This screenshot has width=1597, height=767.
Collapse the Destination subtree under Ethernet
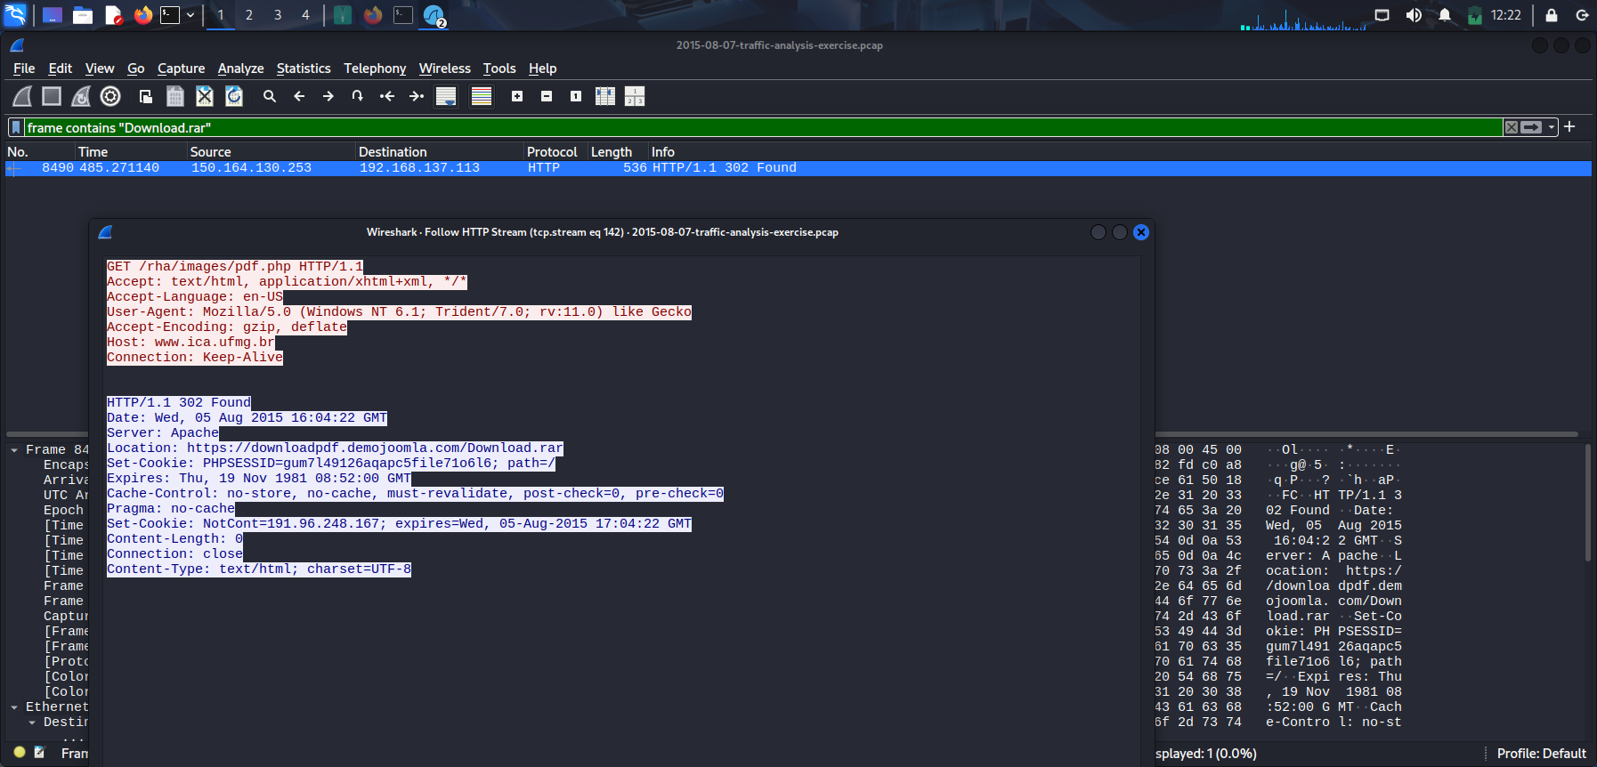pyautogui.click(x=32, y=723)
